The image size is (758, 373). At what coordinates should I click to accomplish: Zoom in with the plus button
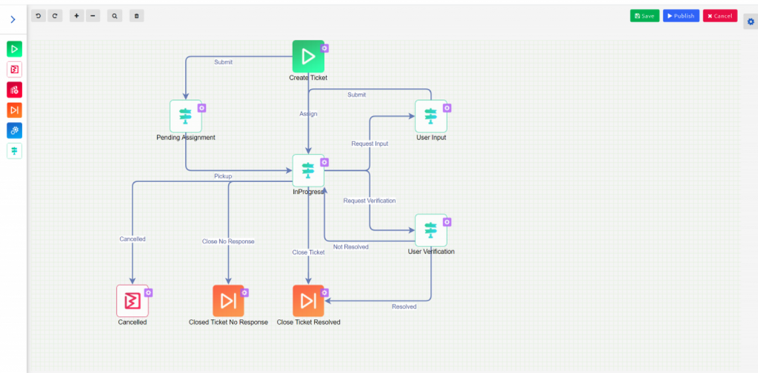click(x=76, y=16)
